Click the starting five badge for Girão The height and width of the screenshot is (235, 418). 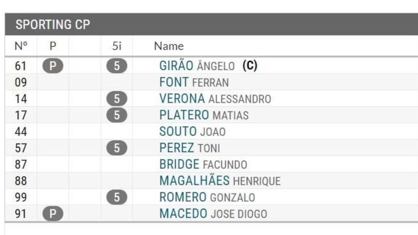(117, 66)
